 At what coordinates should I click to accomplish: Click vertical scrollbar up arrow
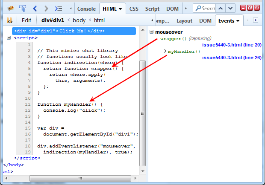143,30
